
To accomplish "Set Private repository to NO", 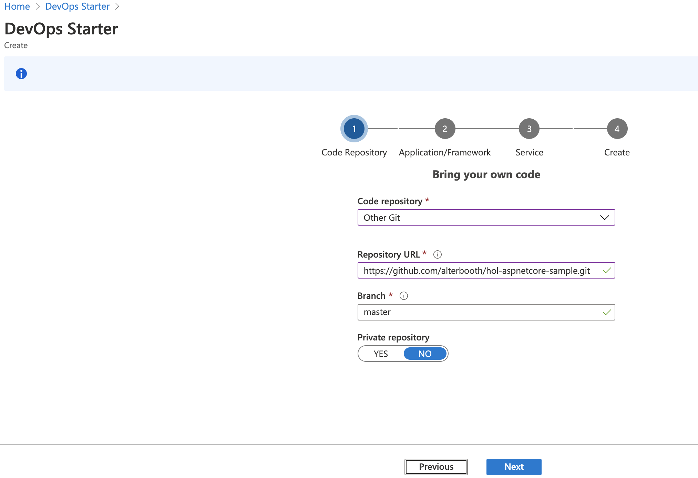I will (x=425, y=354).
